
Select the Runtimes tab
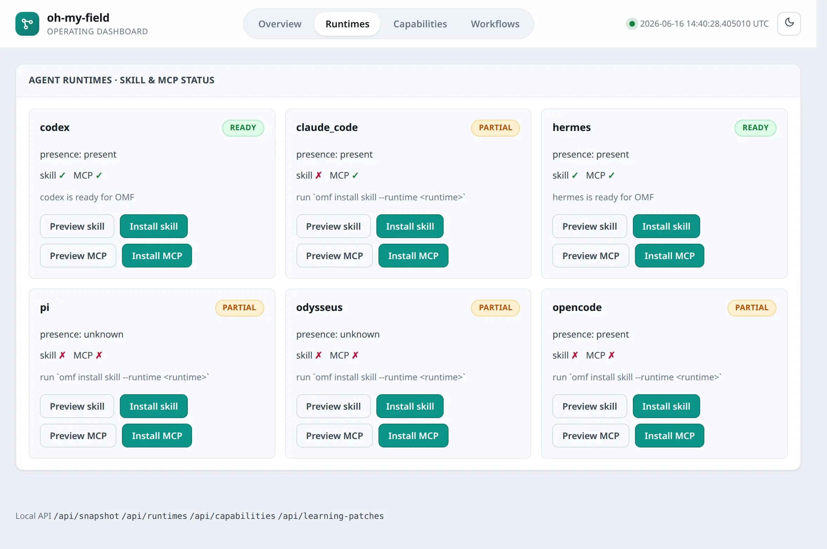347,24
